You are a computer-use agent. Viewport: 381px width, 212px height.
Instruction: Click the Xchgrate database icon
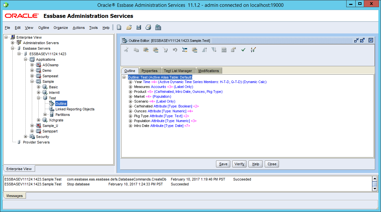tap(45, 120)
